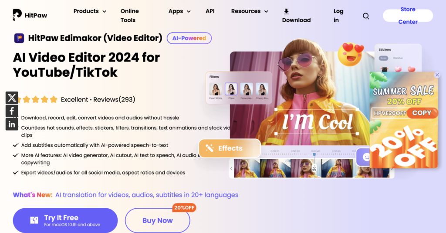Open the API menu item
This screenshot has width=446, height=233.
(x=210, y=11)
